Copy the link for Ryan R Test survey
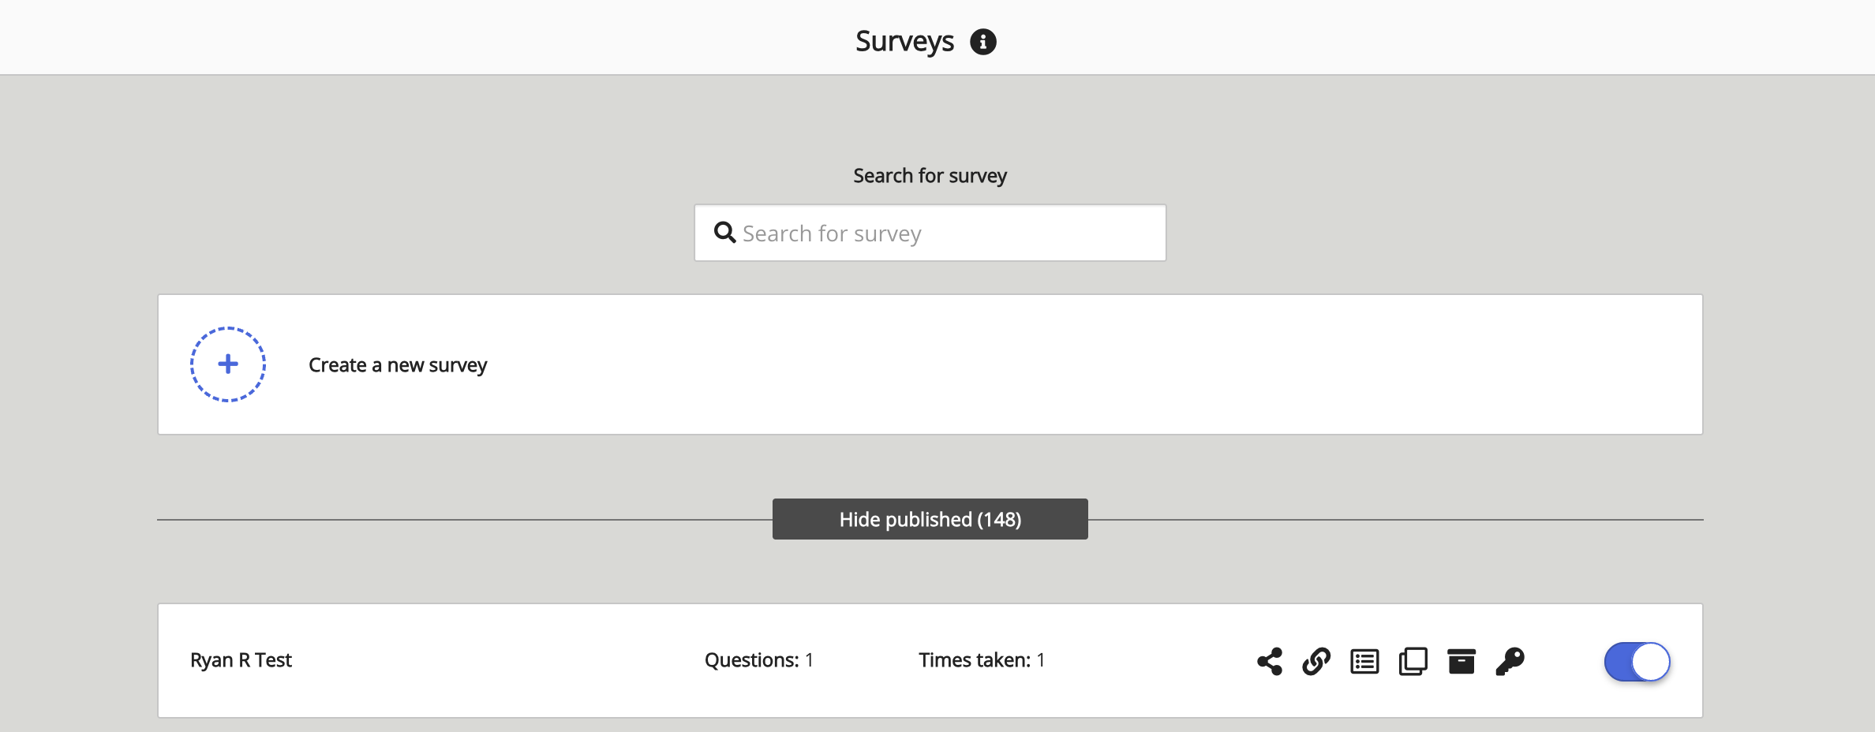 coord(1317,661)
